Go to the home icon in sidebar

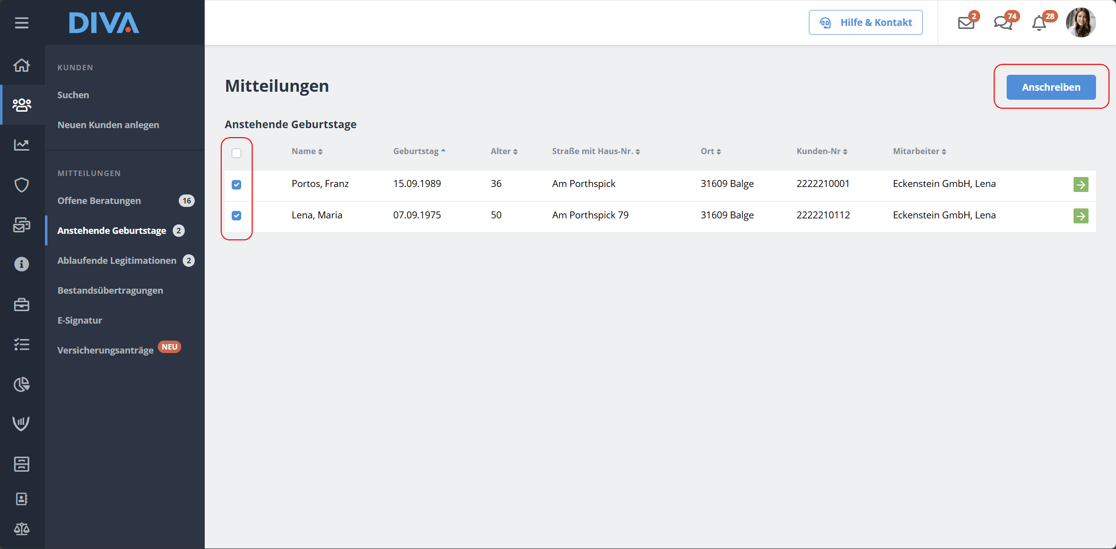pyautogui.click(x=21, y=65)
